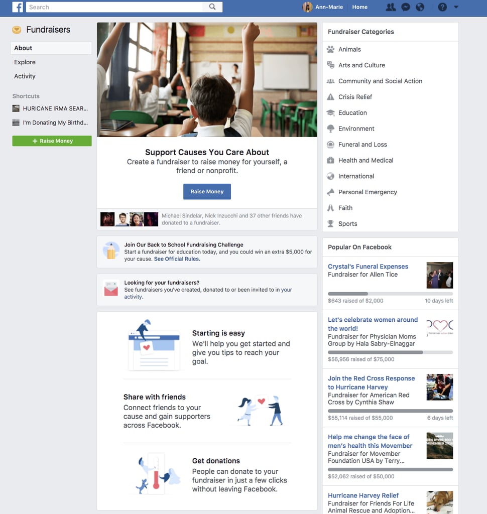The height and width of the screenshot is (514, 487).
Task: Select Sports category text
Action: click(x=347, y=224)
